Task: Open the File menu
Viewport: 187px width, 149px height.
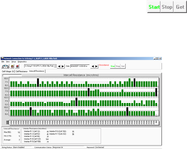Action: click(x=3, y=62)
